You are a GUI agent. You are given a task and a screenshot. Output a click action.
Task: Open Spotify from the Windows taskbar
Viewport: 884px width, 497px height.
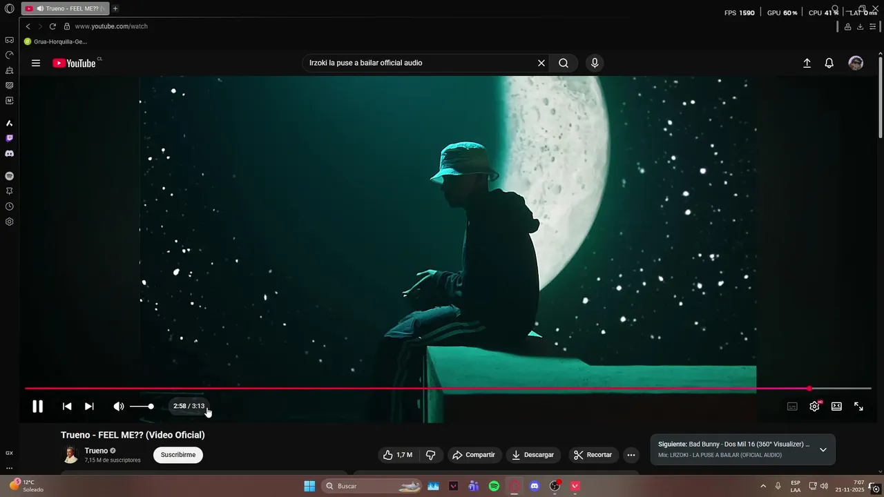(494, 486)
